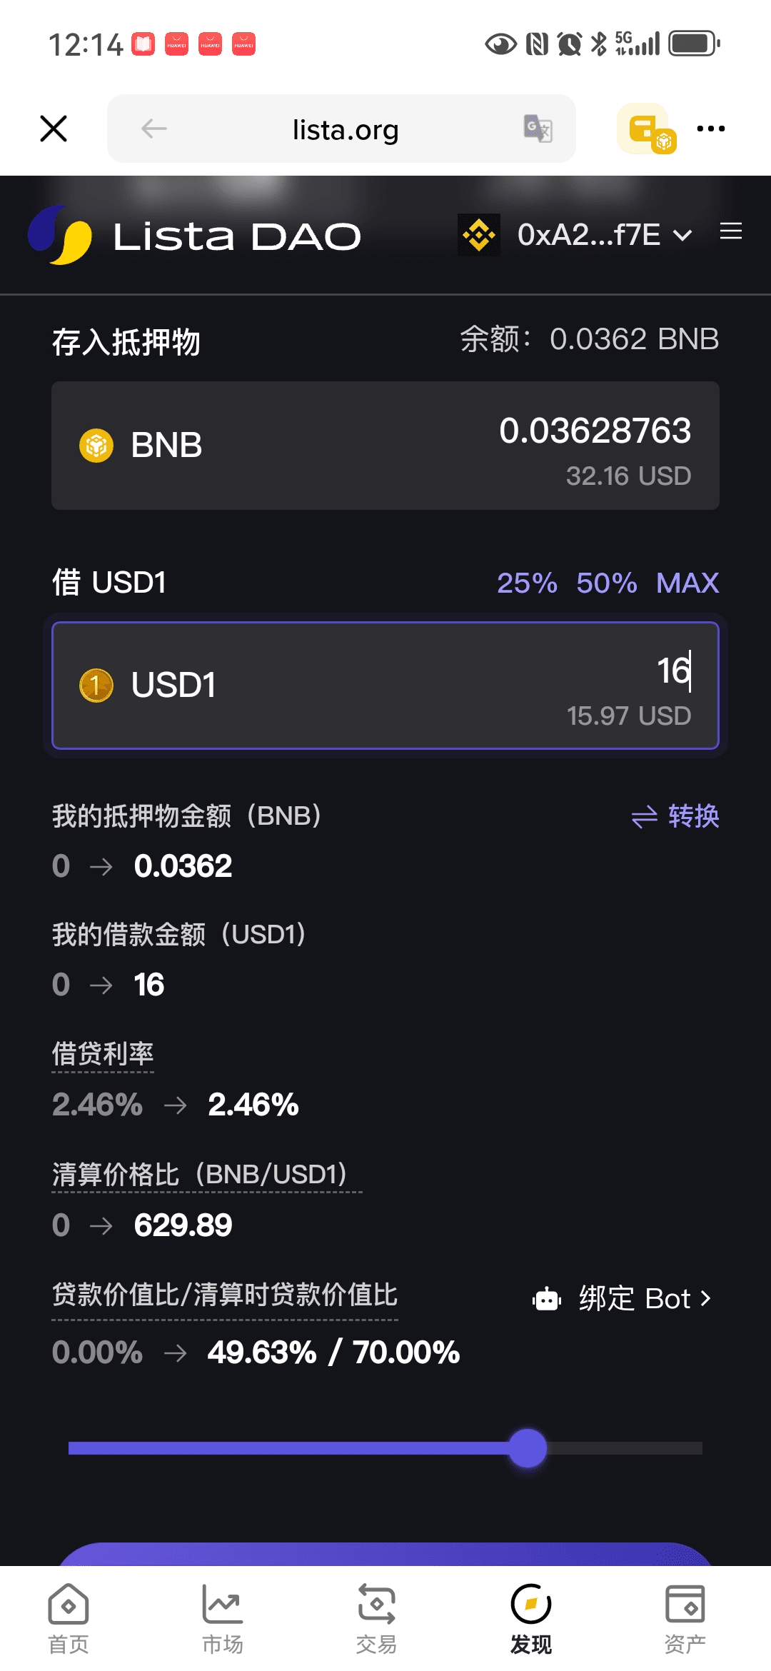Tap the browser translate icon
Screen dimensions: 771x1671
(x=538, y=129)
